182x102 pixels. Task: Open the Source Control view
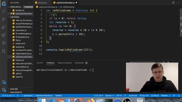coord(4,19)
